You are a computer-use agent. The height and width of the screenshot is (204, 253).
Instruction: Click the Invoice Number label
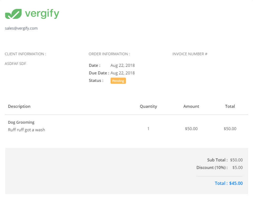[190, 54]
